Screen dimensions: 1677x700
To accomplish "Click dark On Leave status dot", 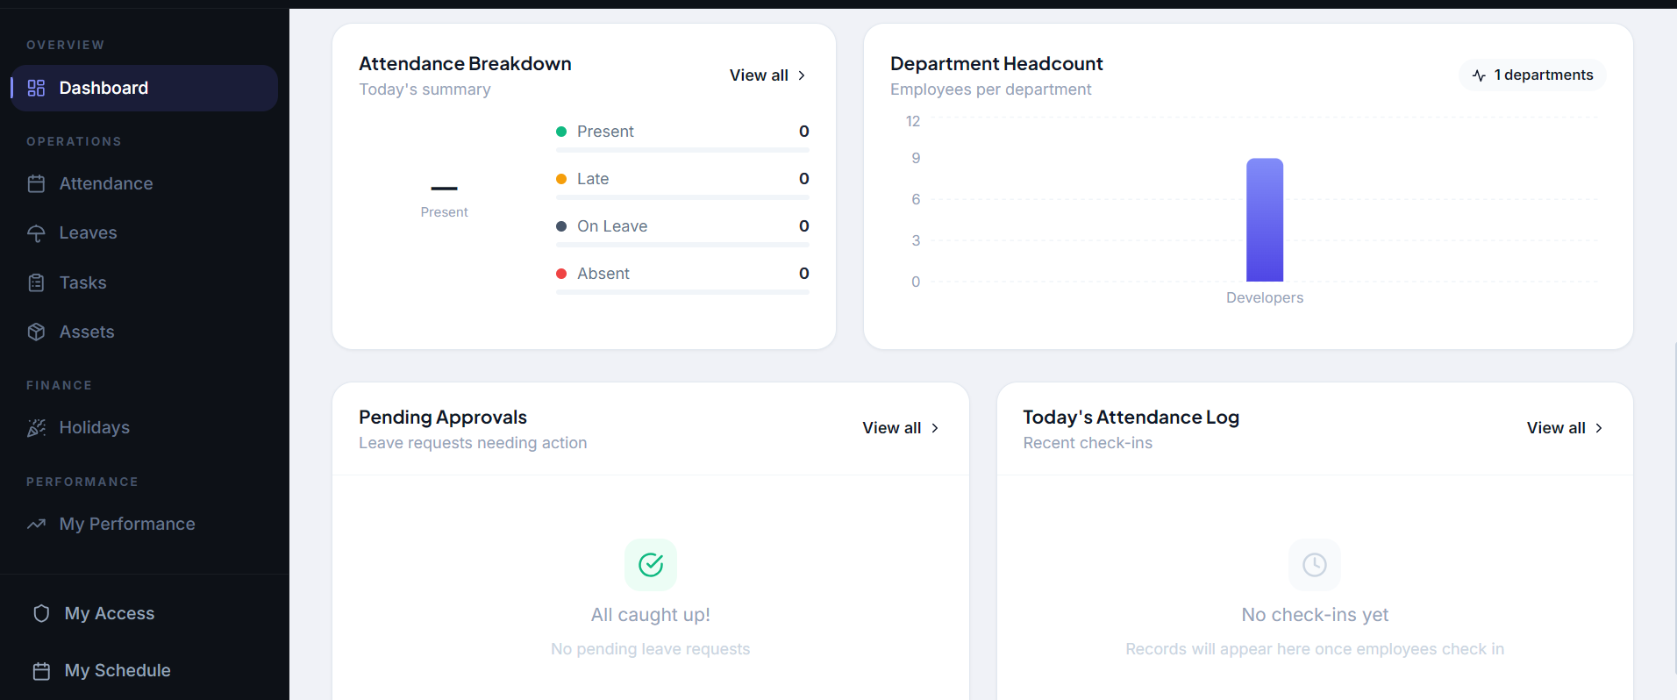I will [561, 226].
